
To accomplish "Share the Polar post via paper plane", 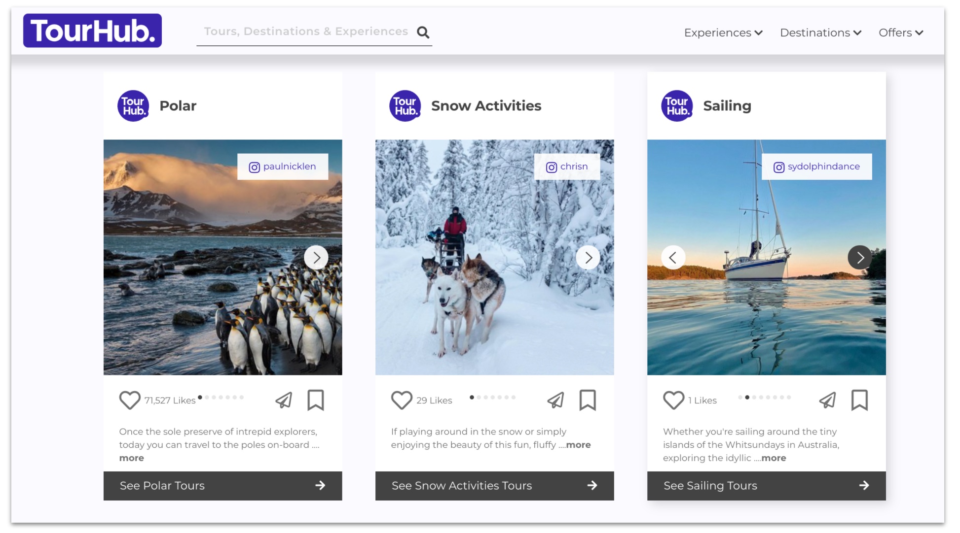I will 284,400.
